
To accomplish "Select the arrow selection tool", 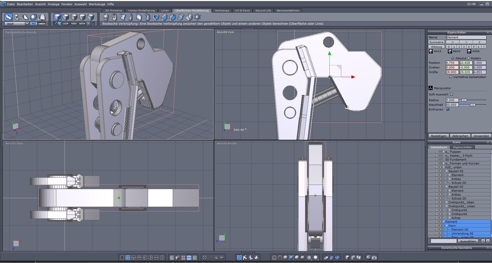I will click(9, 17).
